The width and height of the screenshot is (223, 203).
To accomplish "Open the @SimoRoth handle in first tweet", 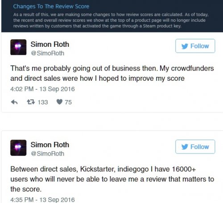I will pyautogui.click(x=47, y=53).
